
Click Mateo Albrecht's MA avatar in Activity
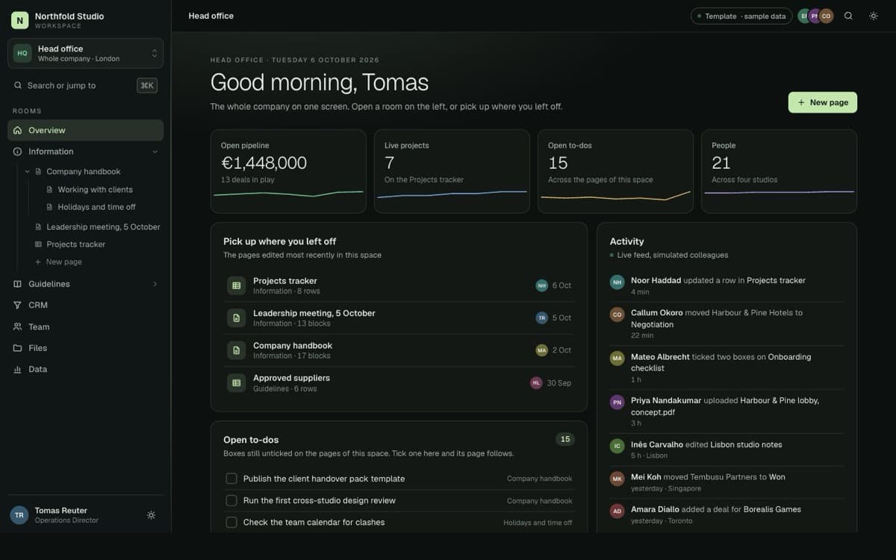617,358
